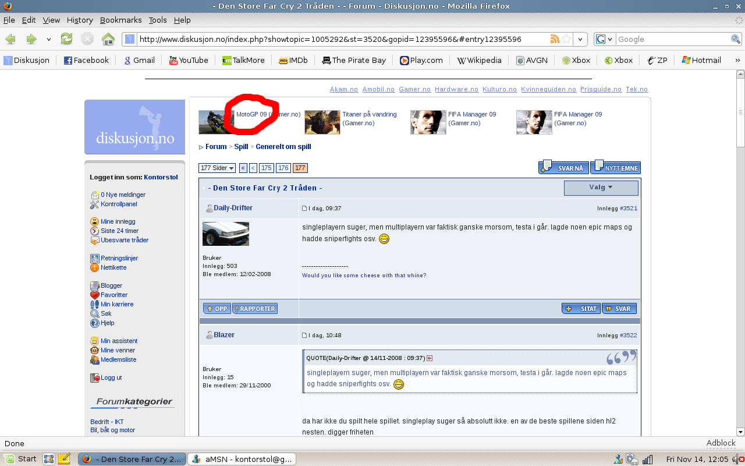The width and height of the screenshot is (745, 466).
Task: Switch to the aMSN taskbar window
Action: [x=243, y=459]
